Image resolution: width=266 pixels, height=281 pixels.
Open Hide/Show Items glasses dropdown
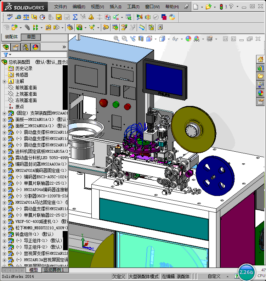pyautogui.click(x=182, y=39)
